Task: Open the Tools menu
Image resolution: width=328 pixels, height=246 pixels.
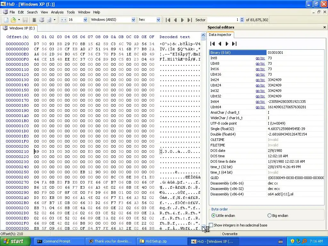Action: point(71,12)
